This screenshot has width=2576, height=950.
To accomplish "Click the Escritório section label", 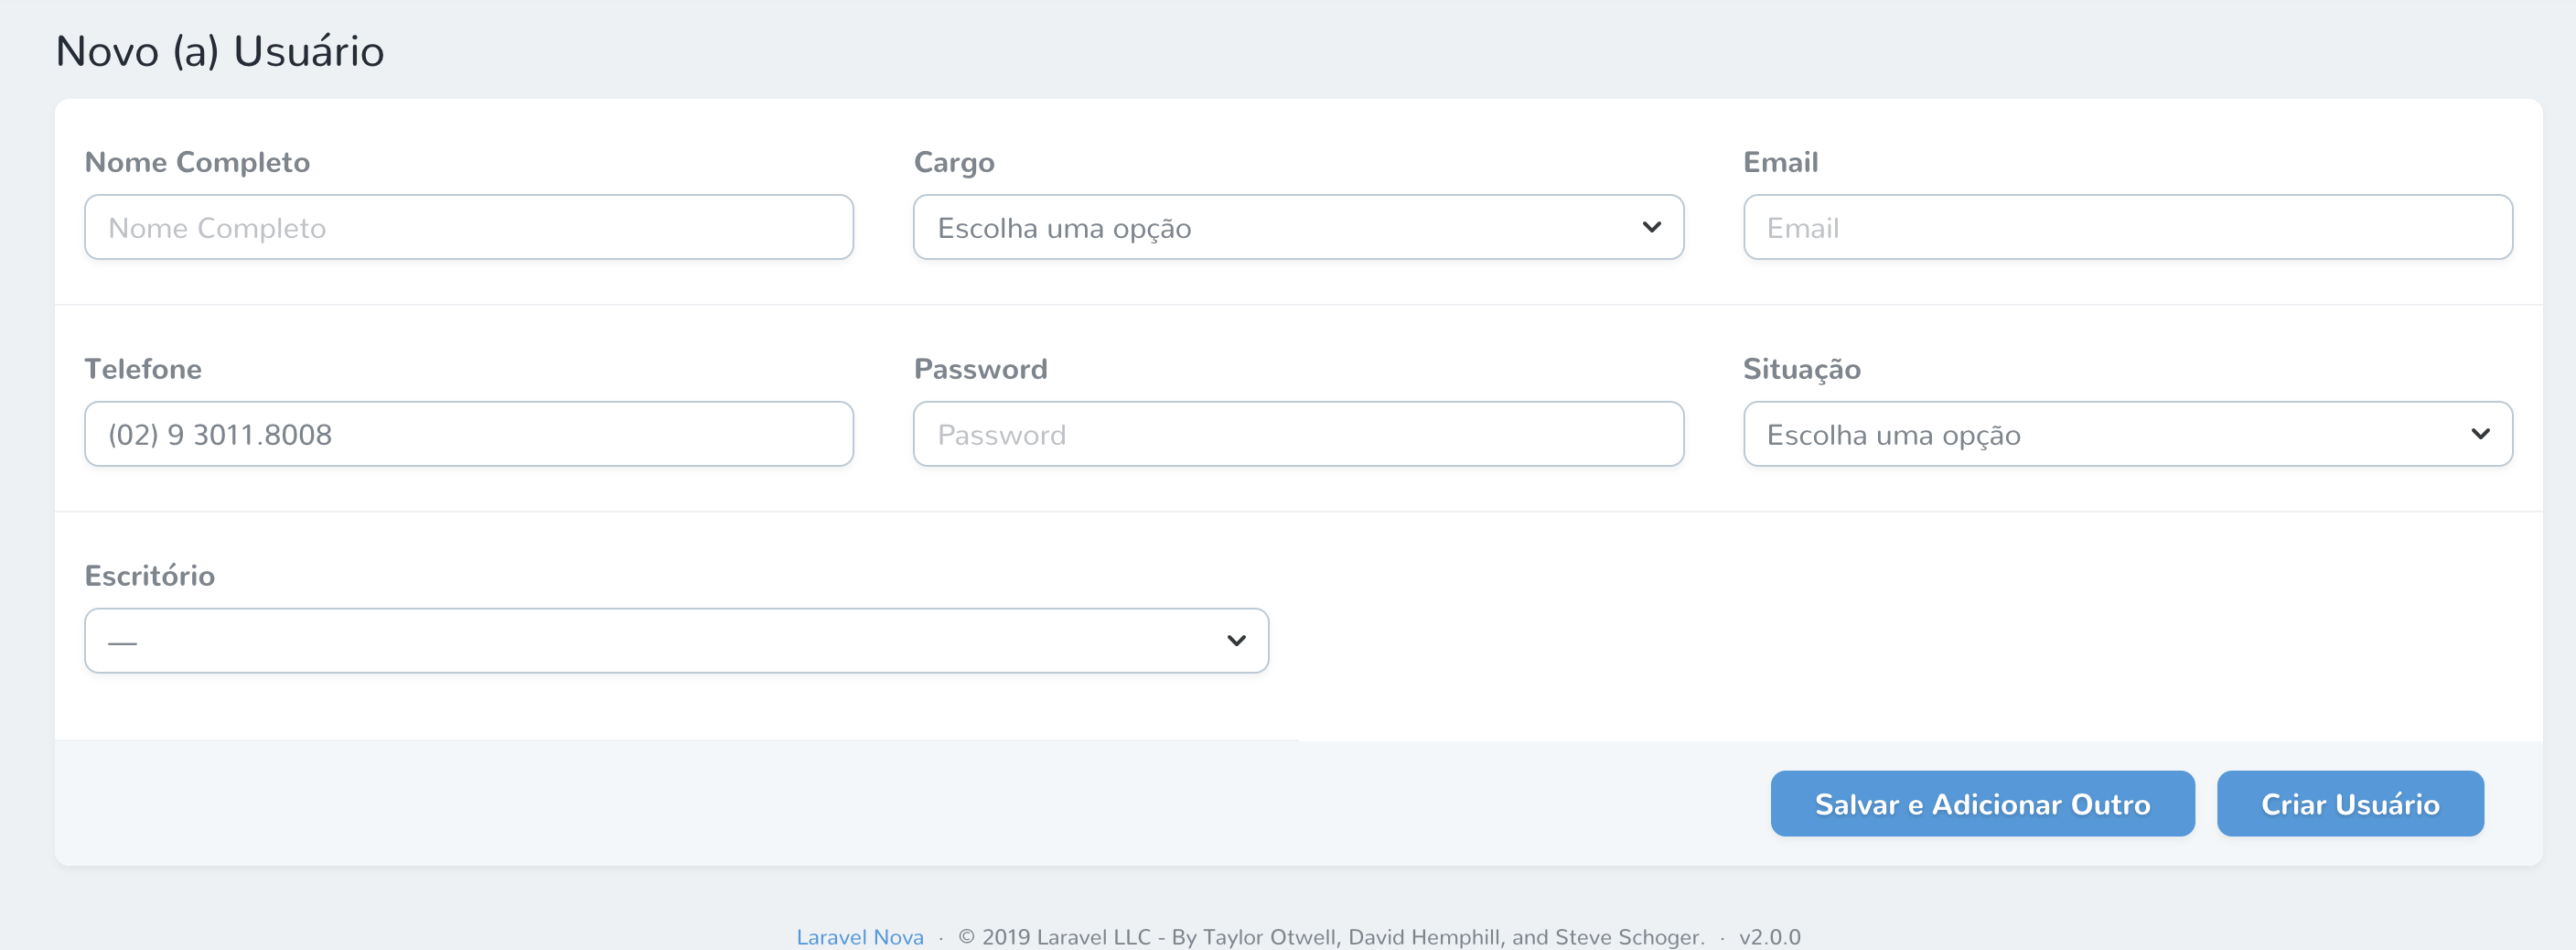I will pos(150,575).
